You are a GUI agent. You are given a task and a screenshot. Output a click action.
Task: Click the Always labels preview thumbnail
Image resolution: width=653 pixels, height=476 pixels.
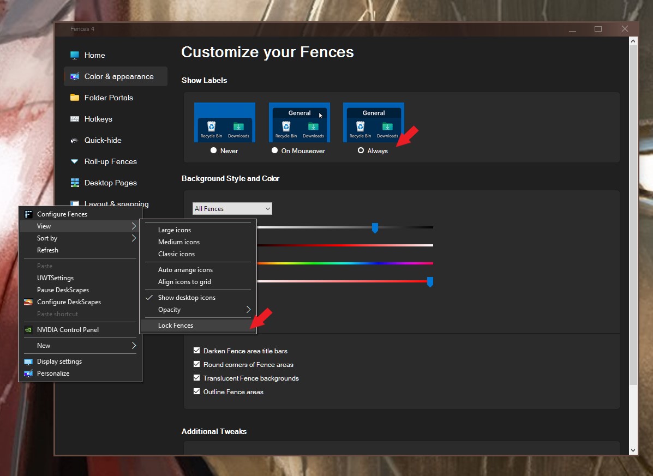click(x=374, y=122)
